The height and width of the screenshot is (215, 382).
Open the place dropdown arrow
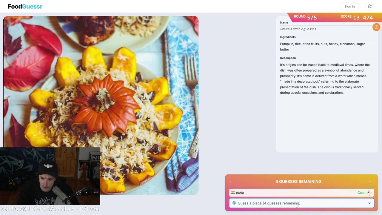tap(369, 203)
